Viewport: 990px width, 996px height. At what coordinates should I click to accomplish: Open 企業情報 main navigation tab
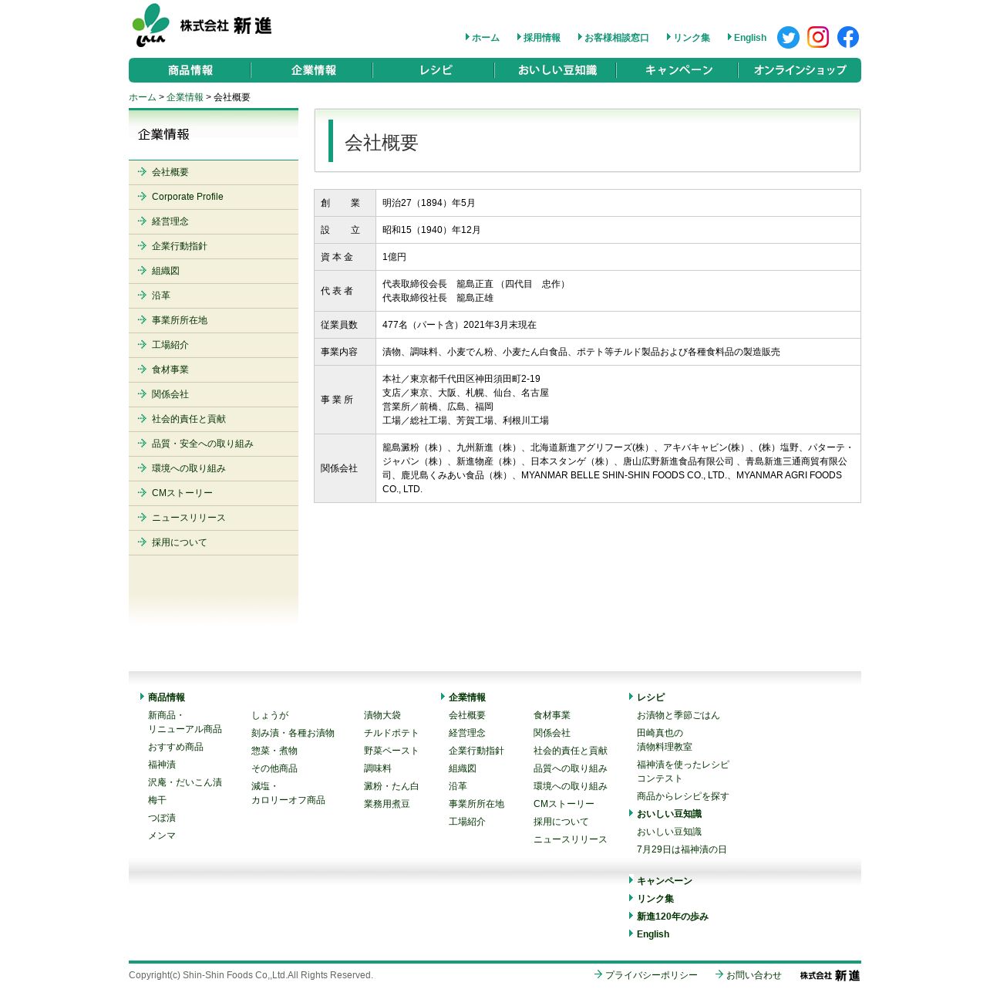tap(313, 70)
